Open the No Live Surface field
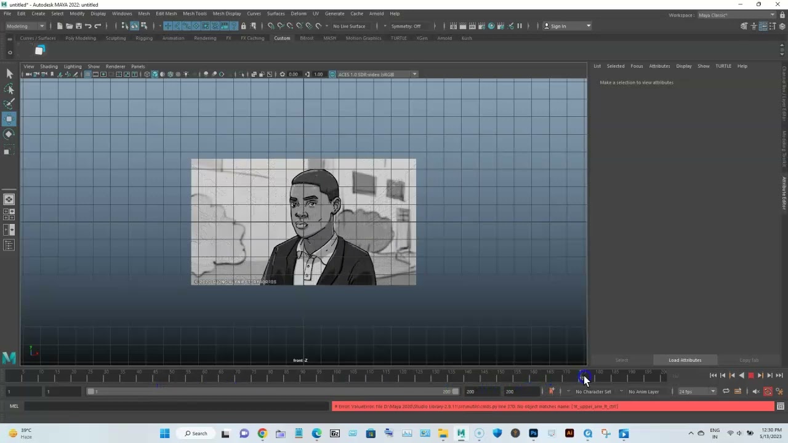The height and width of the screenshot is (443, 788). coord(349,26)
